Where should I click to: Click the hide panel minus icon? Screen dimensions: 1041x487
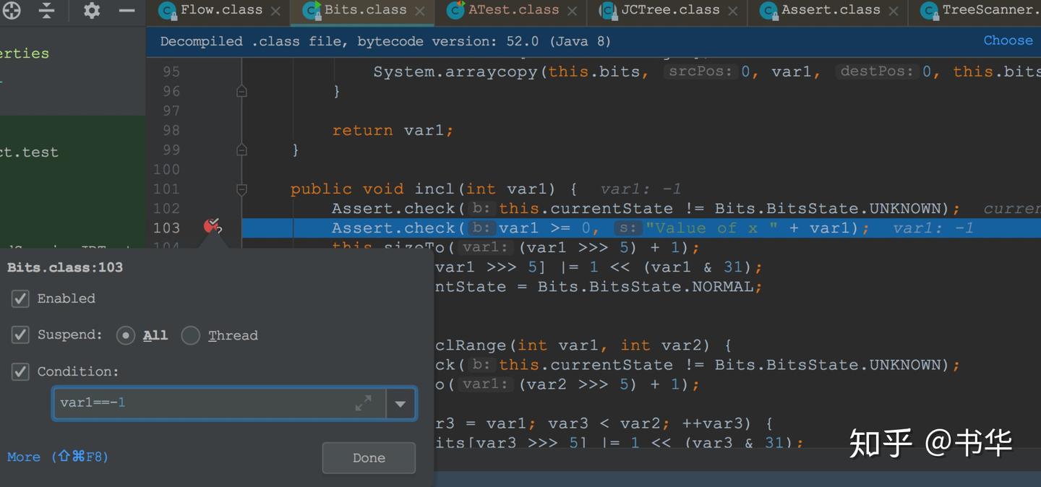127,11
